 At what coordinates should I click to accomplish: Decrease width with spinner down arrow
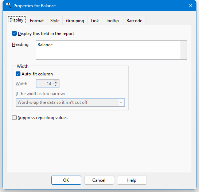[x=56, y=85]
